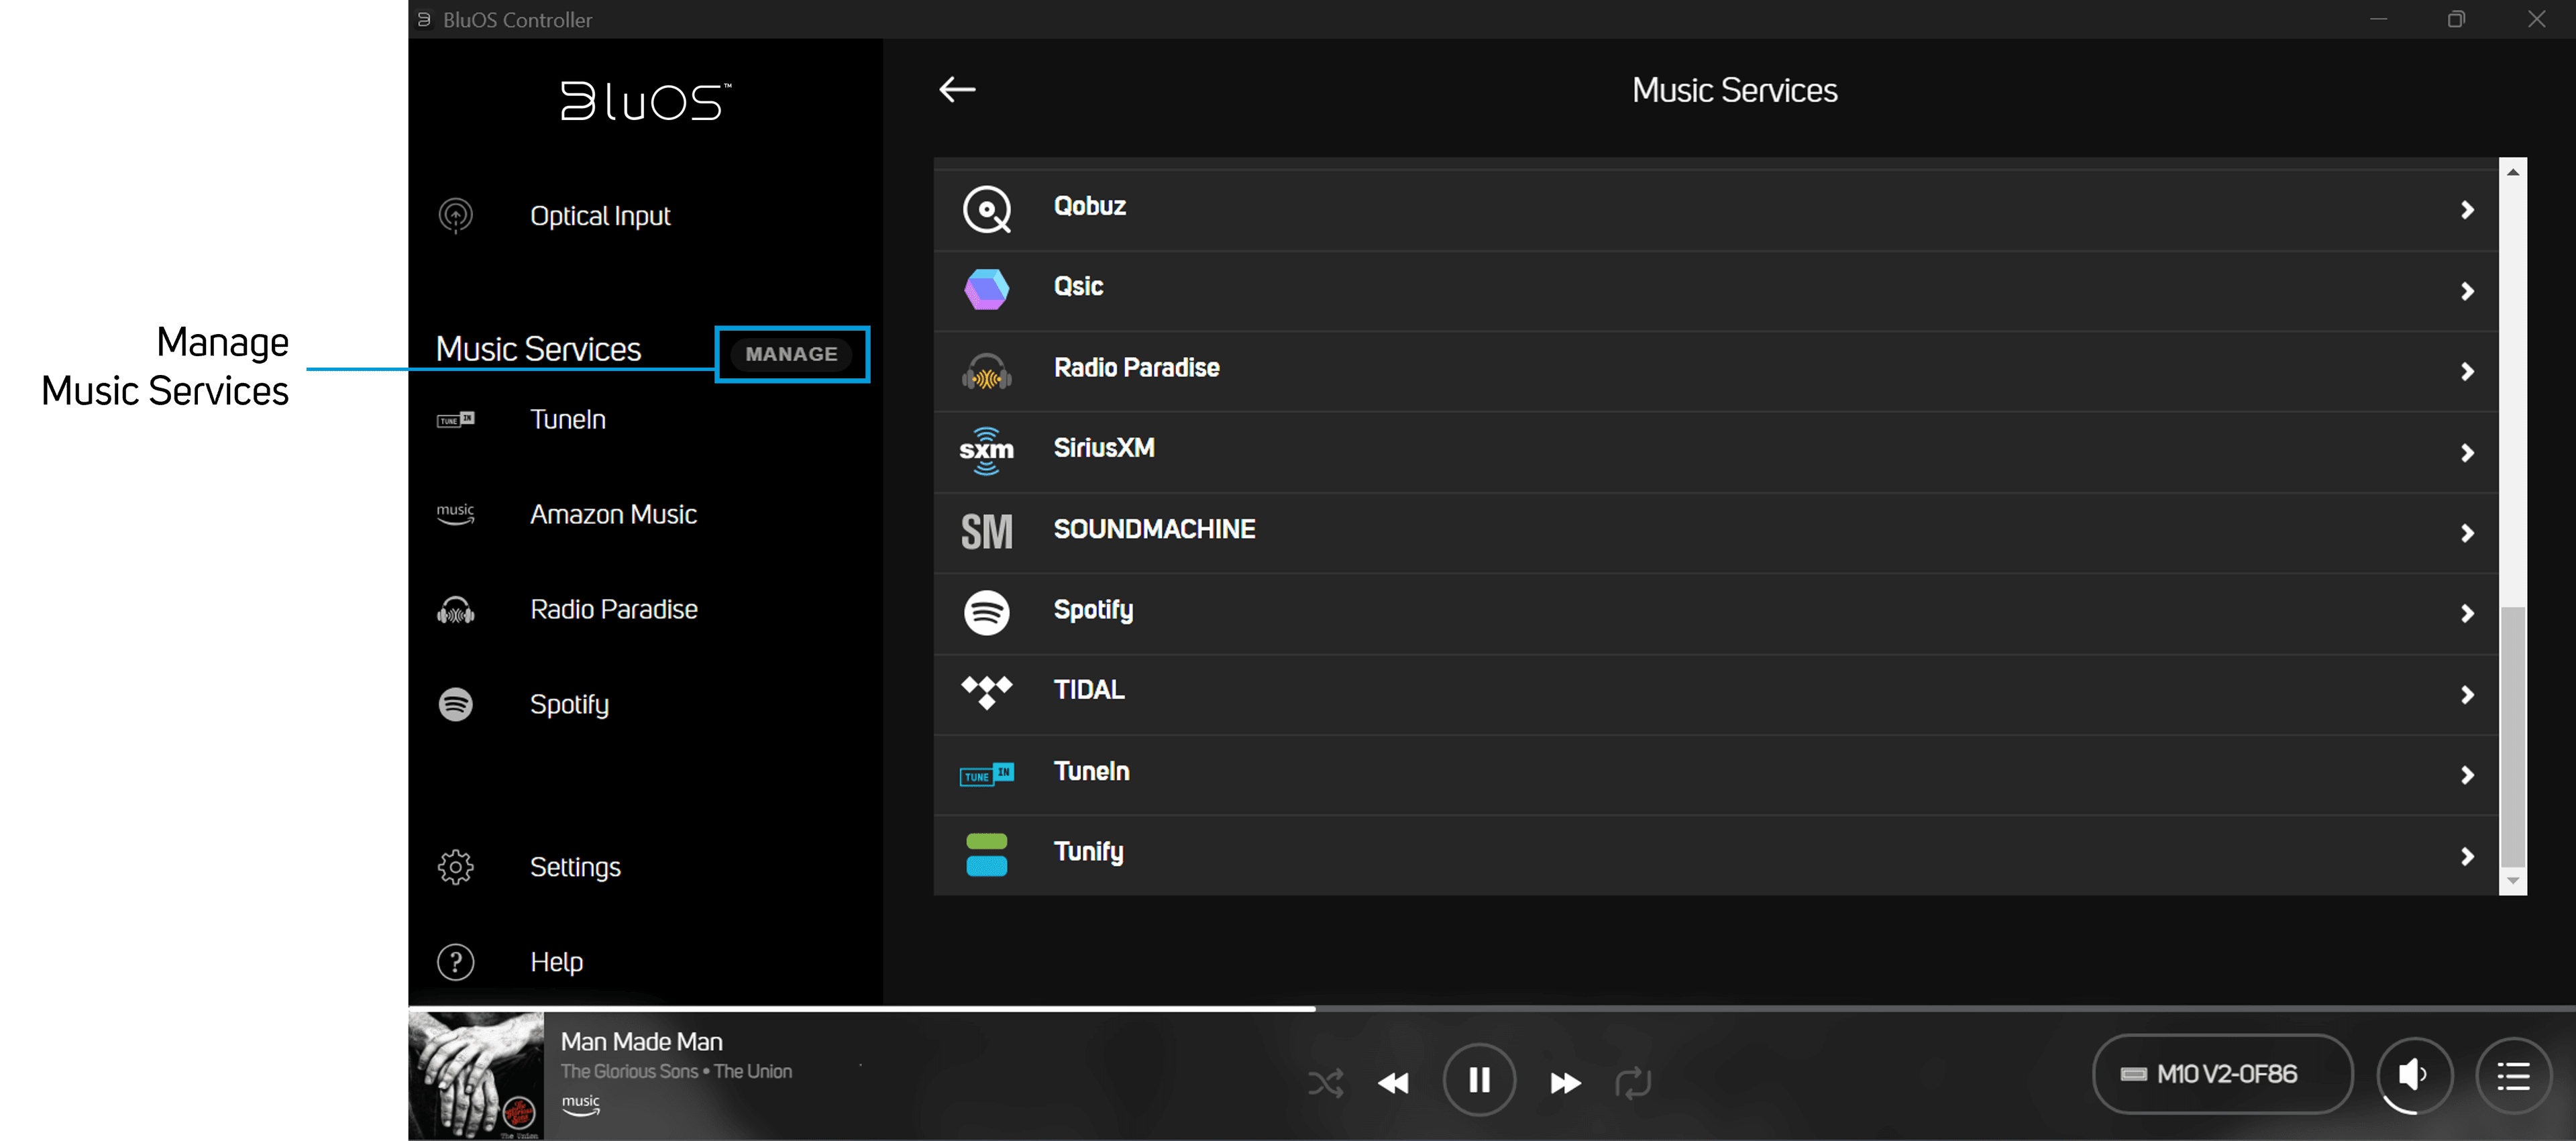Screen dimensions: 2576x1141
Task: Click the TIDAL diamond logo icon
Action: click(987, 692)
